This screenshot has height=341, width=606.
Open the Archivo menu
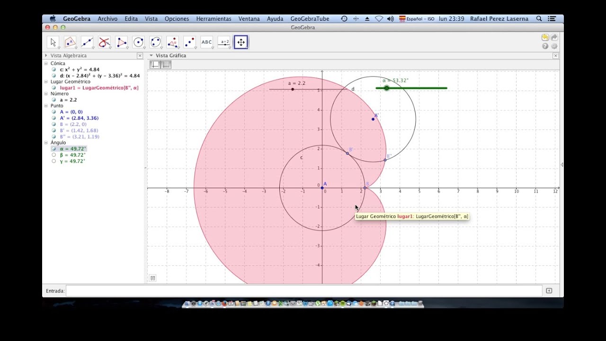pos(107,19)
